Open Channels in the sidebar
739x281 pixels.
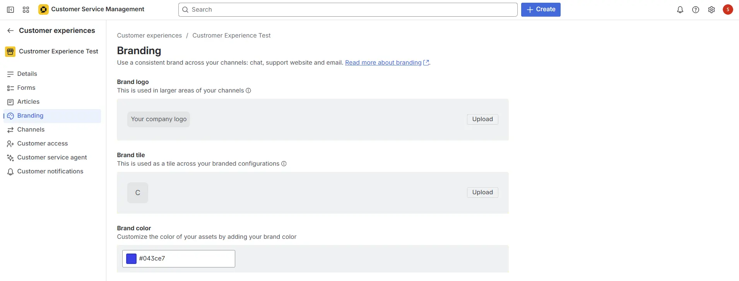coord(31,130)
